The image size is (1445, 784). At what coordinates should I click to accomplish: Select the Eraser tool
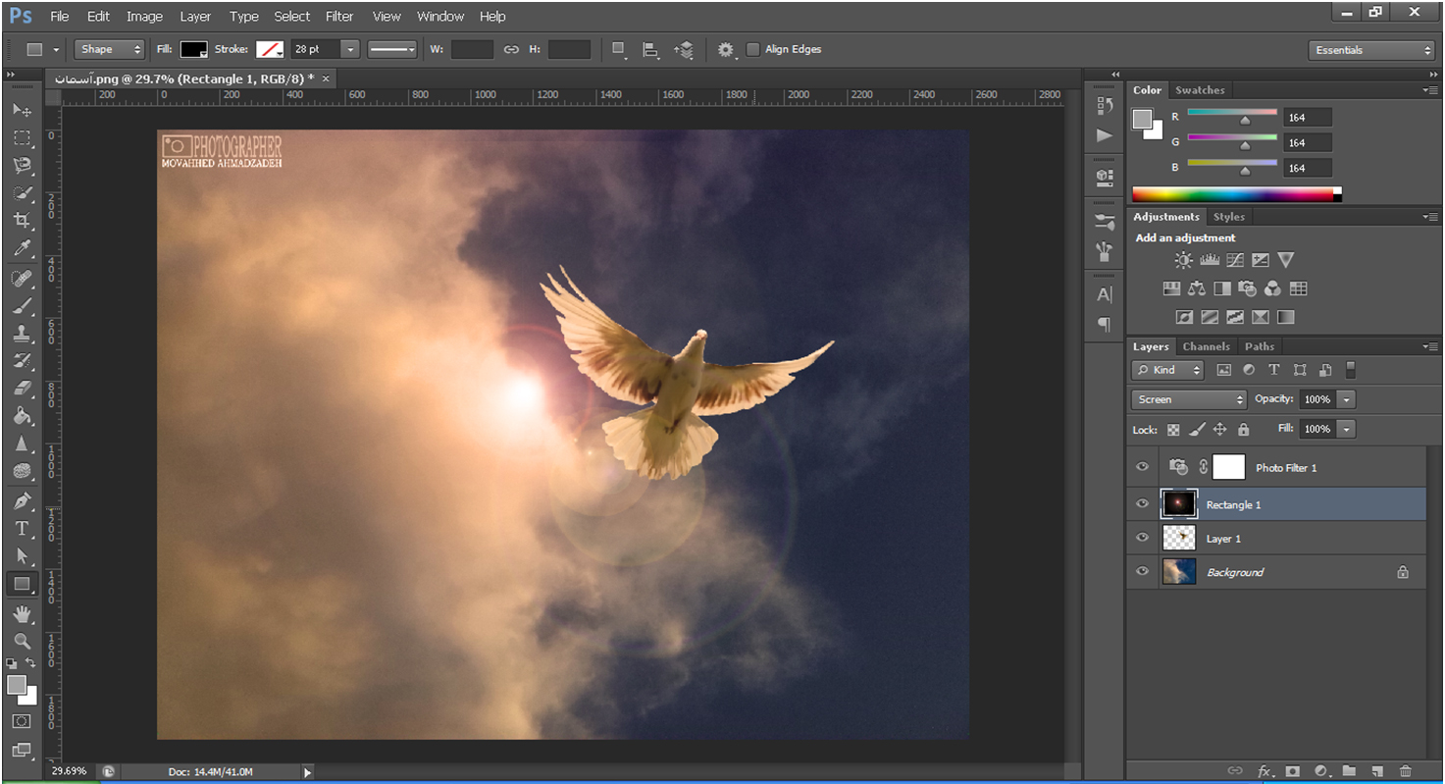pos(22,389)
